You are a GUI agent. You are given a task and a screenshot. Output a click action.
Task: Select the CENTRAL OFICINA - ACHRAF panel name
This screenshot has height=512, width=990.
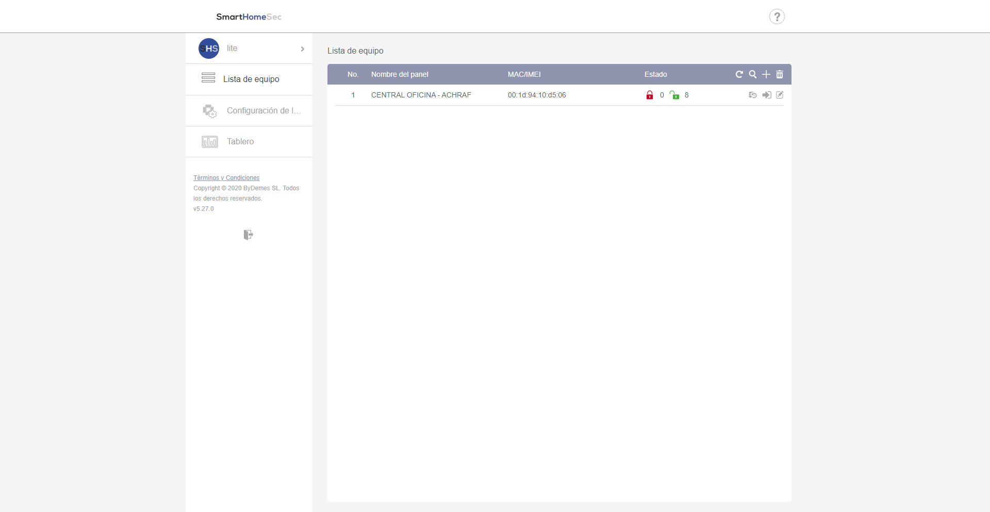pos(421,95)
